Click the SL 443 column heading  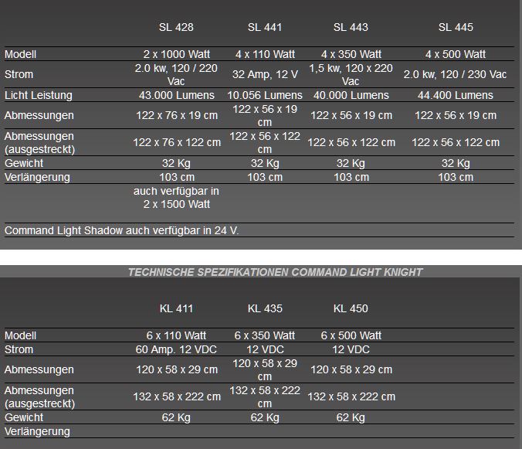[351, 27]
